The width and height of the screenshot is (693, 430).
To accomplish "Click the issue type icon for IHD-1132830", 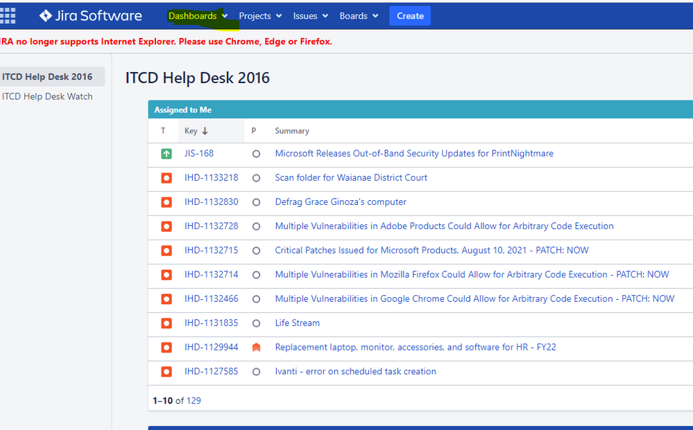I will [166, 202].
